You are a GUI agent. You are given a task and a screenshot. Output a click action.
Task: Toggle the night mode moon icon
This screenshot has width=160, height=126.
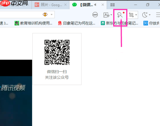click(145, 15)
